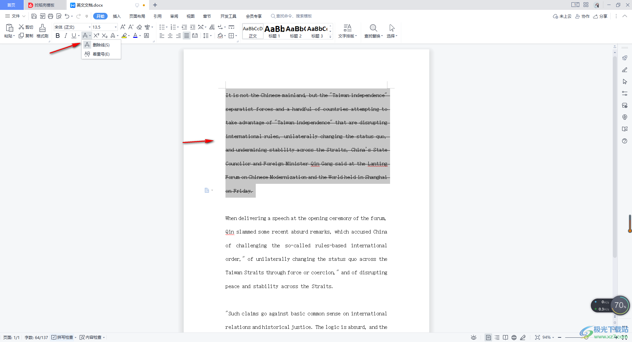Screen dimensions: 632x342
Task: Apply subscript X₂ formatting
Action: coord(105,36)
